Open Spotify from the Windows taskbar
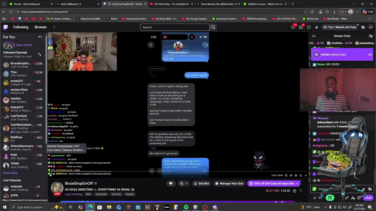Screen dimensions: 376x211 pos(186,207)
